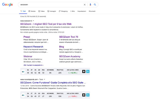163x102 pixels.
Task: Click the Ultima visita: 07/01/20 text
Action: click(56, 32)
